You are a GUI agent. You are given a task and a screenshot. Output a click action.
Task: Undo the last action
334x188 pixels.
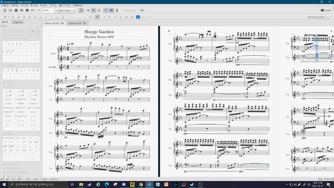point(33,10)
